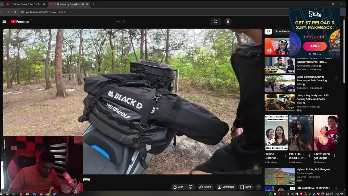Open clock showing 4:04 PM

(x=339, y=194)
